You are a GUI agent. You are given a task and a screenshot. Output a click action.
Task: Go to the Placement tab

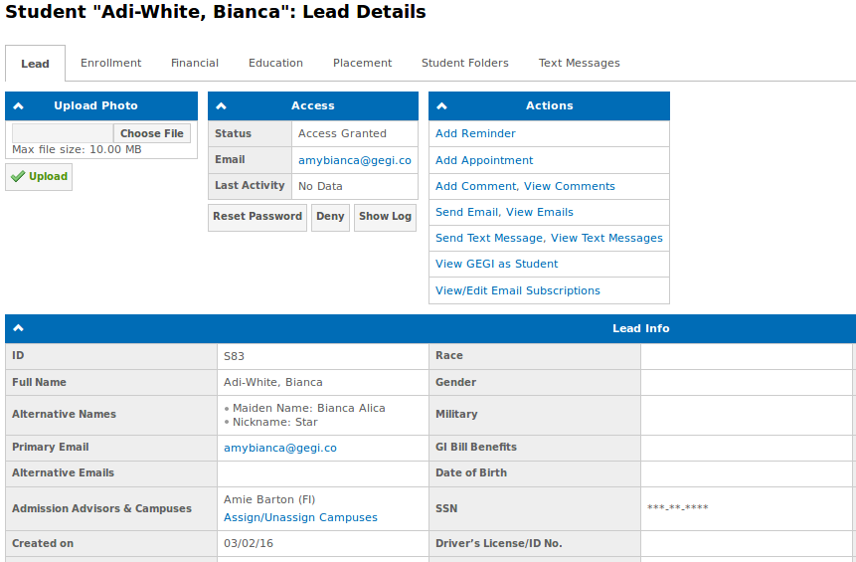tap(362, 63)
